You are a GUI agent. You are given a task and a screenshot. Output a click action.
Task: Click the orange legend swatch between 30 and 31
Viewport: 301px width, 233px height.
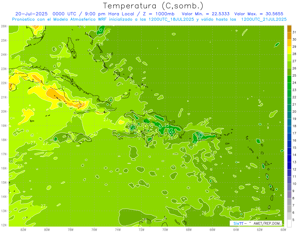(289, 36)
